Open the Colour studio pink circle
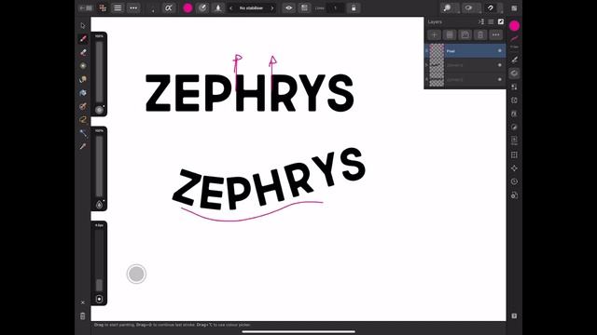This screenshot has width=597, height=335. pyautogui.click(x=514, y=25)
